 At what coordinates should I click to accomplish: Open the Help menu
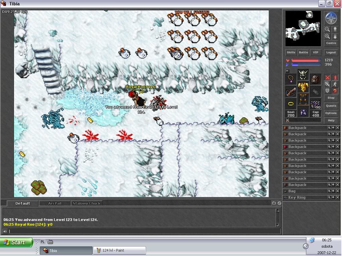pyautogui.click(x=331, y=120)
